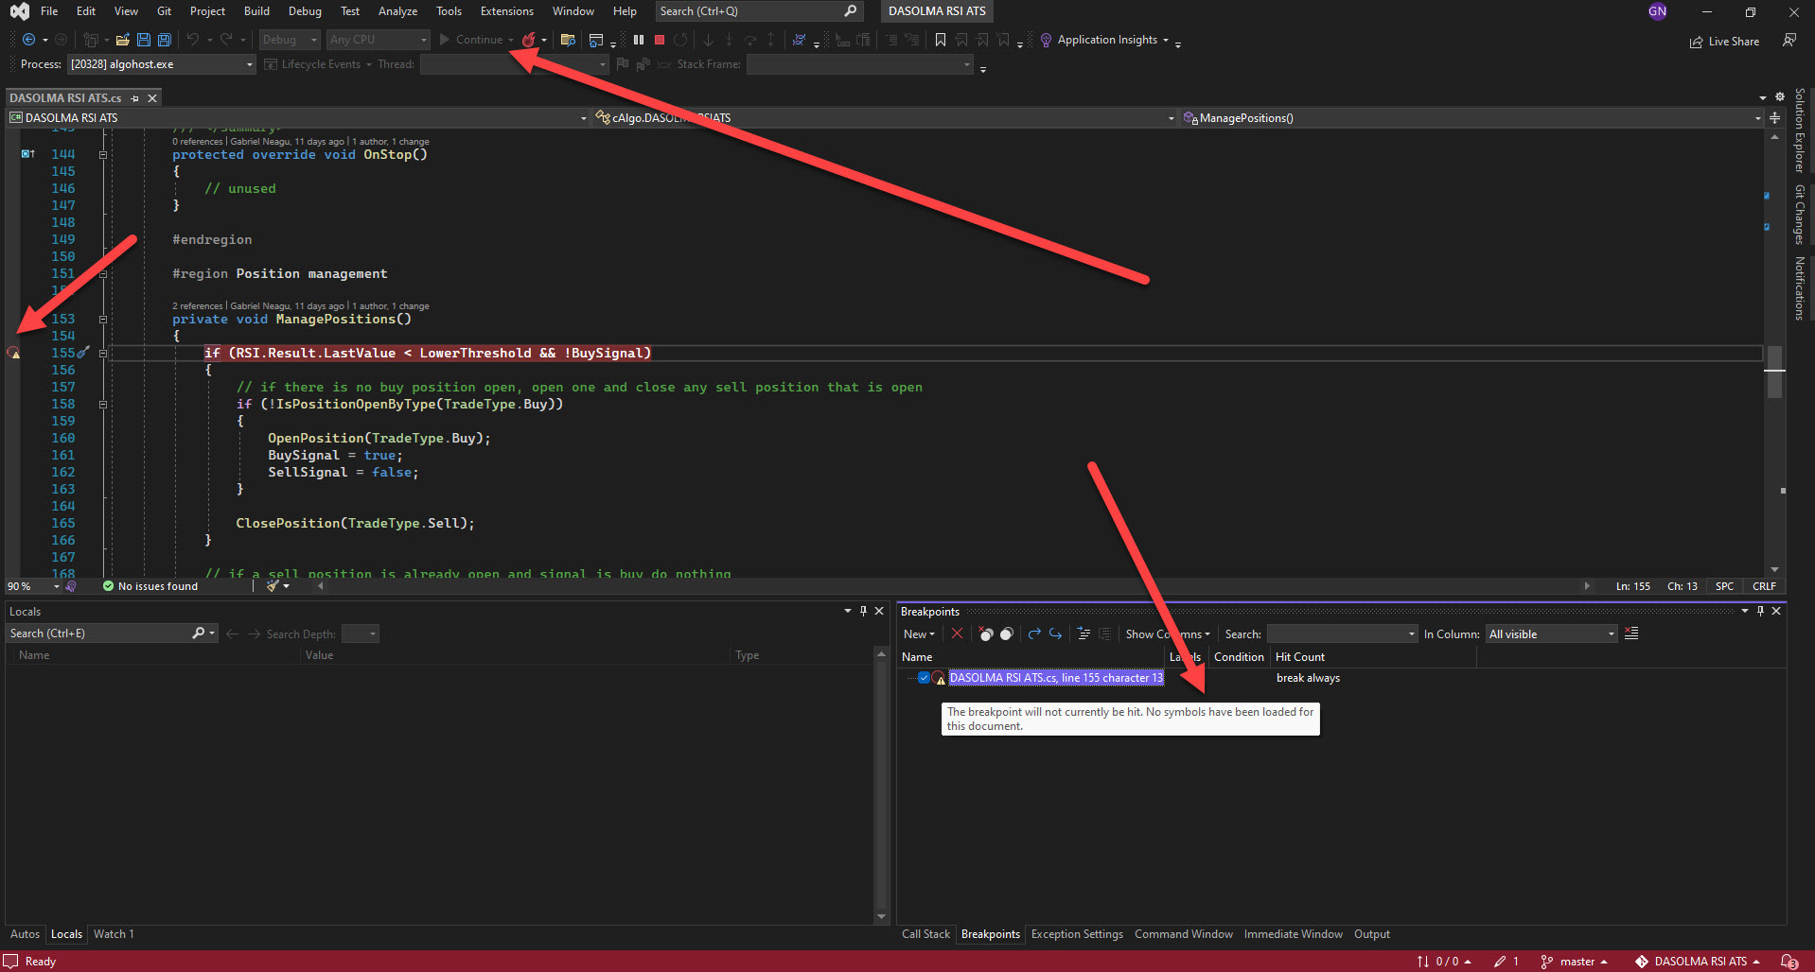Open the Any CPU platform dropdown

pos(379,40)
